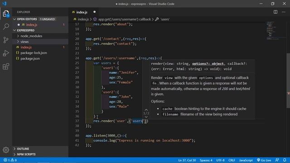Click the EXPLORER panel title
Image resolution: width=290 pixels, height=163 pixels.
click(24, 12)
